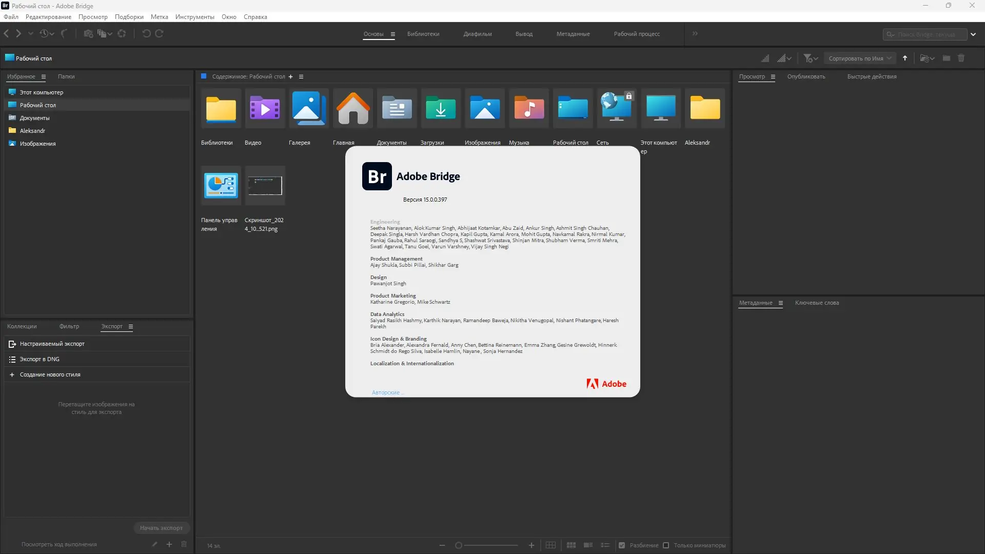Toggle the Разбиение checkbox

click(x=622, y=545)
